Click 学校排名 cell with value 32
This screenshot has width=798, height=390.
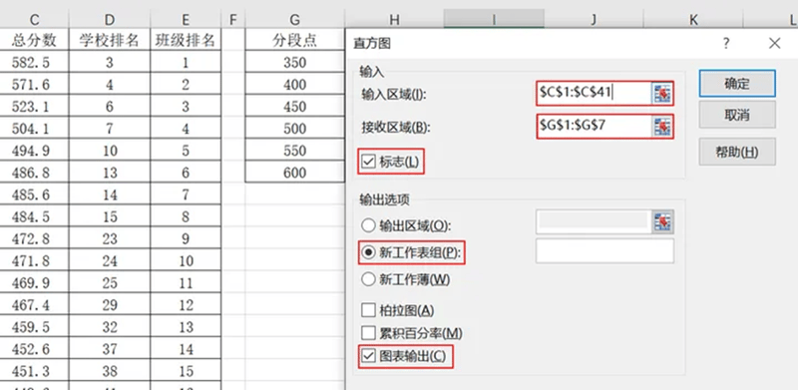(x=110, y=326)
